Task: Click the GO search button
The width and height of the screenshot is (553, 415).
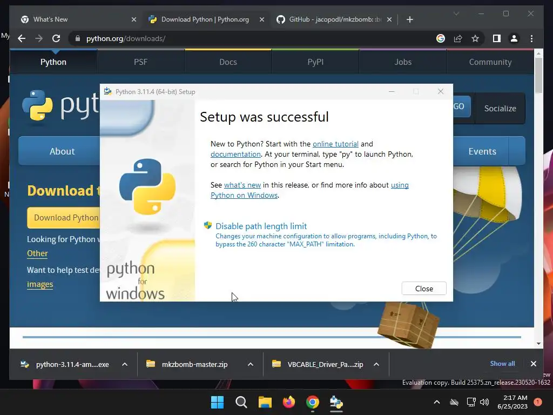Action: pyautogui.click(x=461, y=106)
